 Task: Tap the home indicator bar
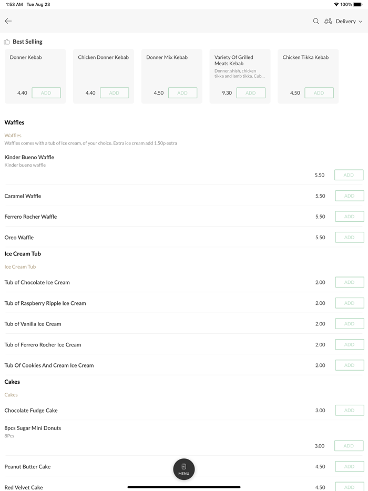pyautogui.click(x=184, y=487)
